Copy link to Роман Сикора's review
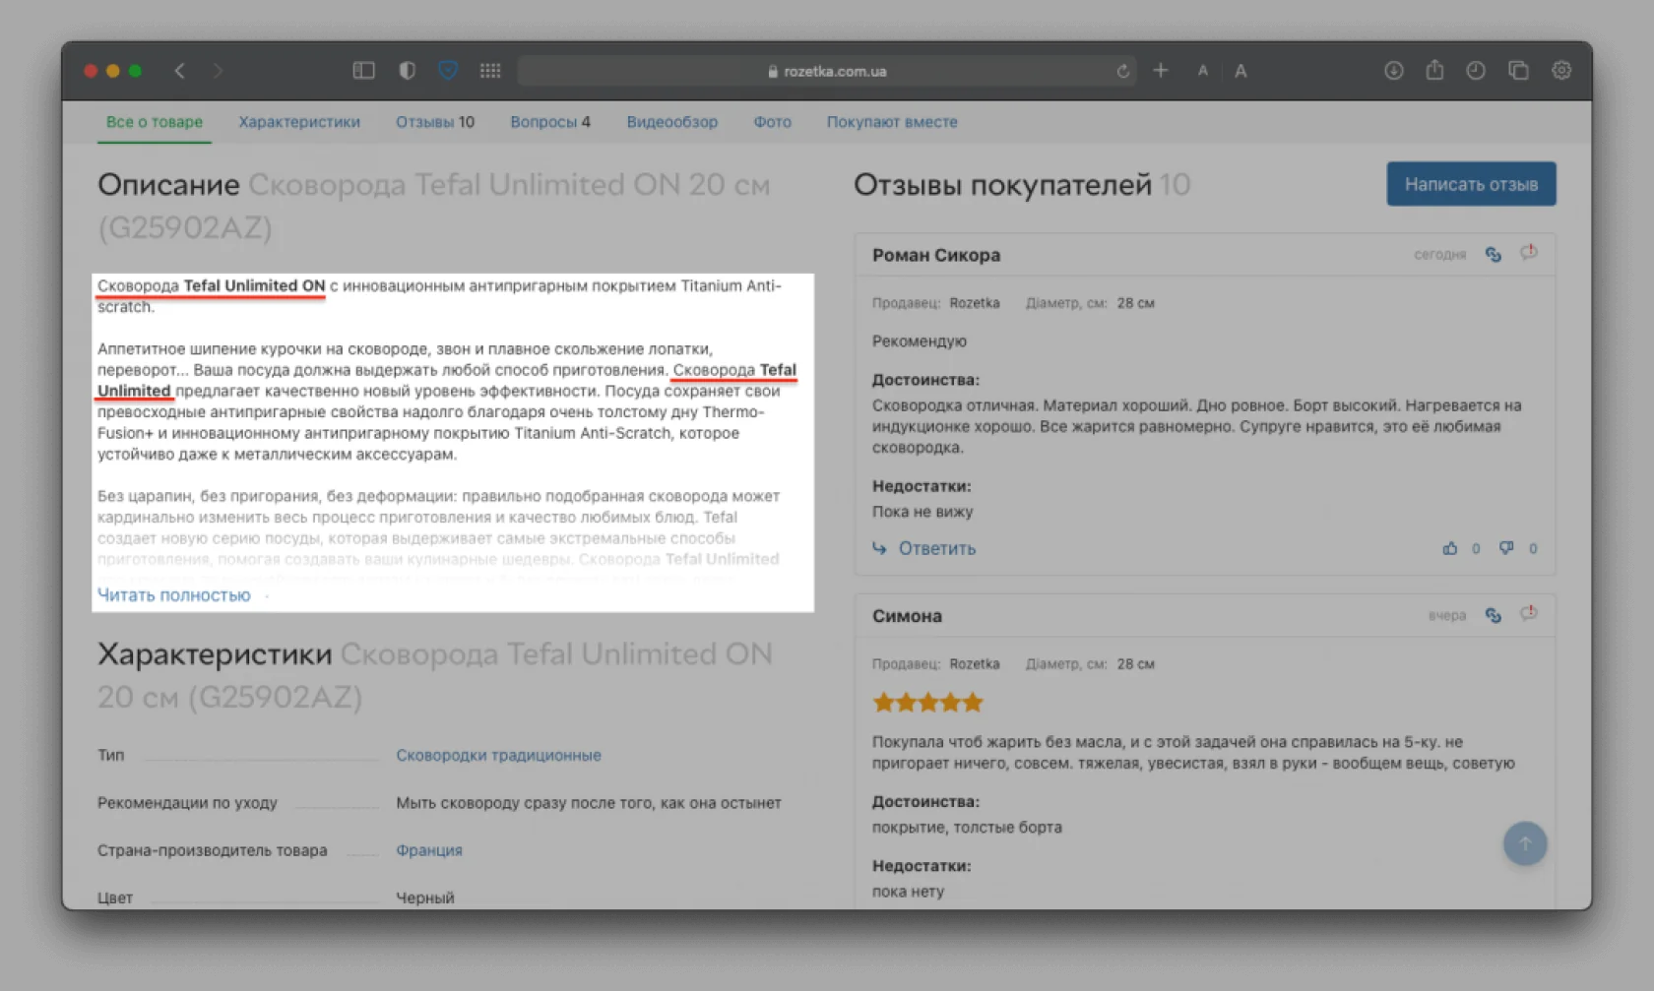 1493,255
